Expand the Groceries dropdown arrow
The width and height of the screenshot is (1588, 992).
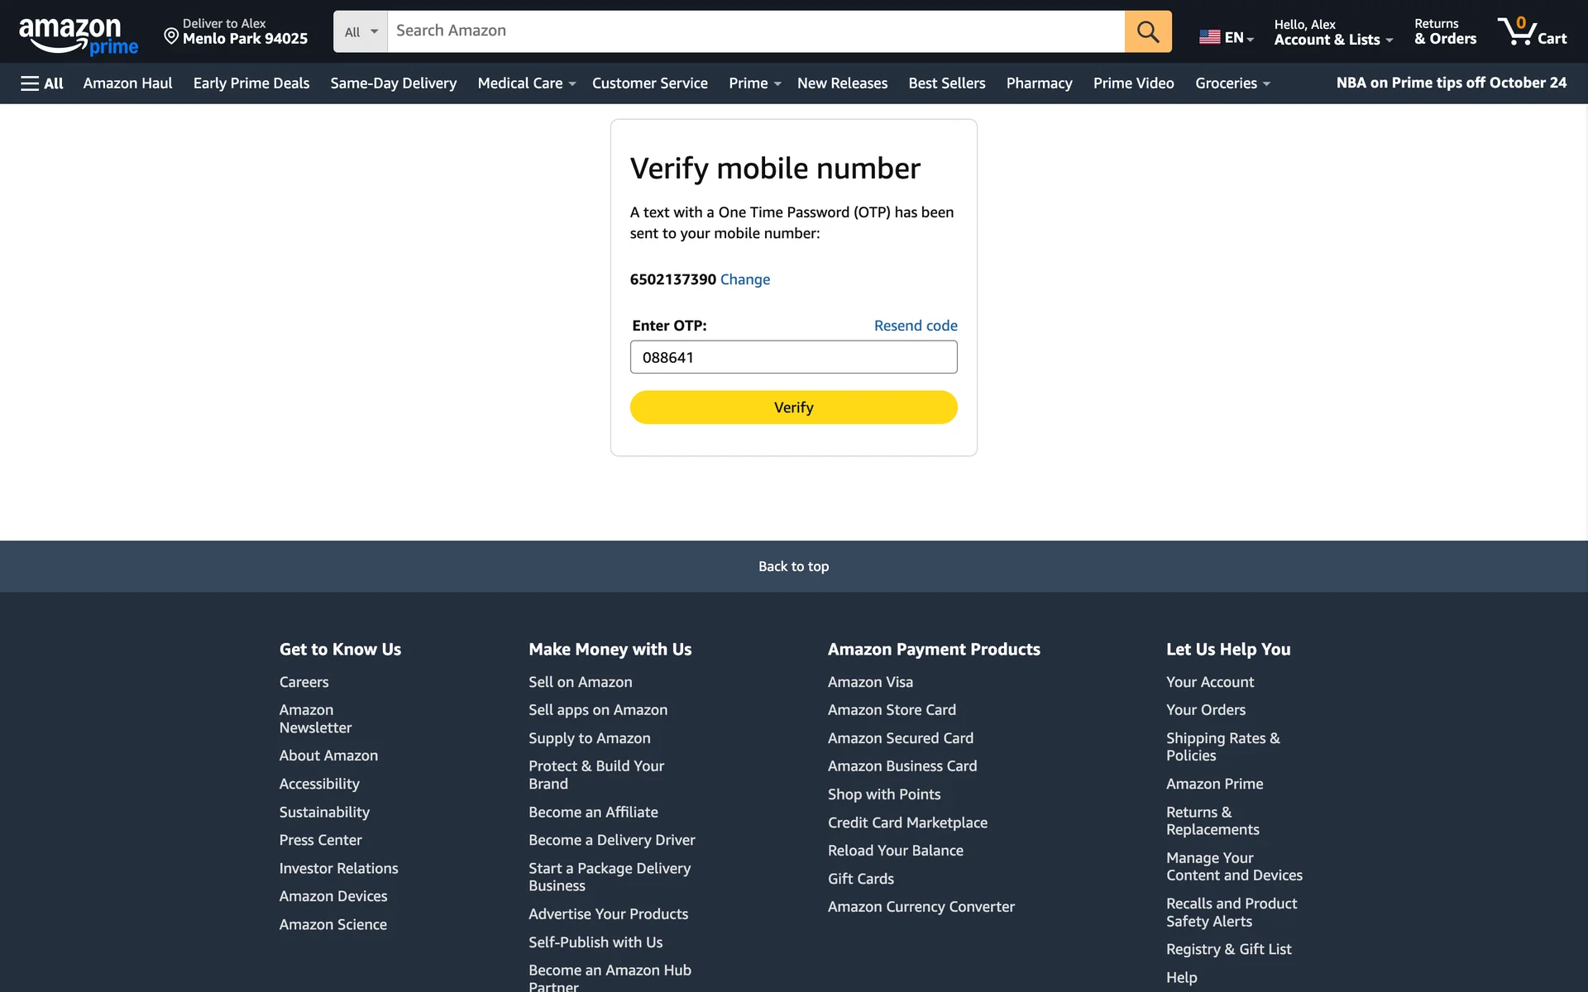(1265, 84)
